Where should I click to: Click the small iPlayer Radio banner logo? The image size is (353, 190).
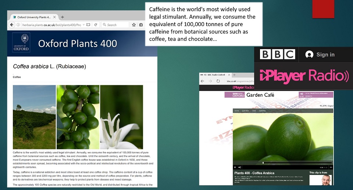243,87
